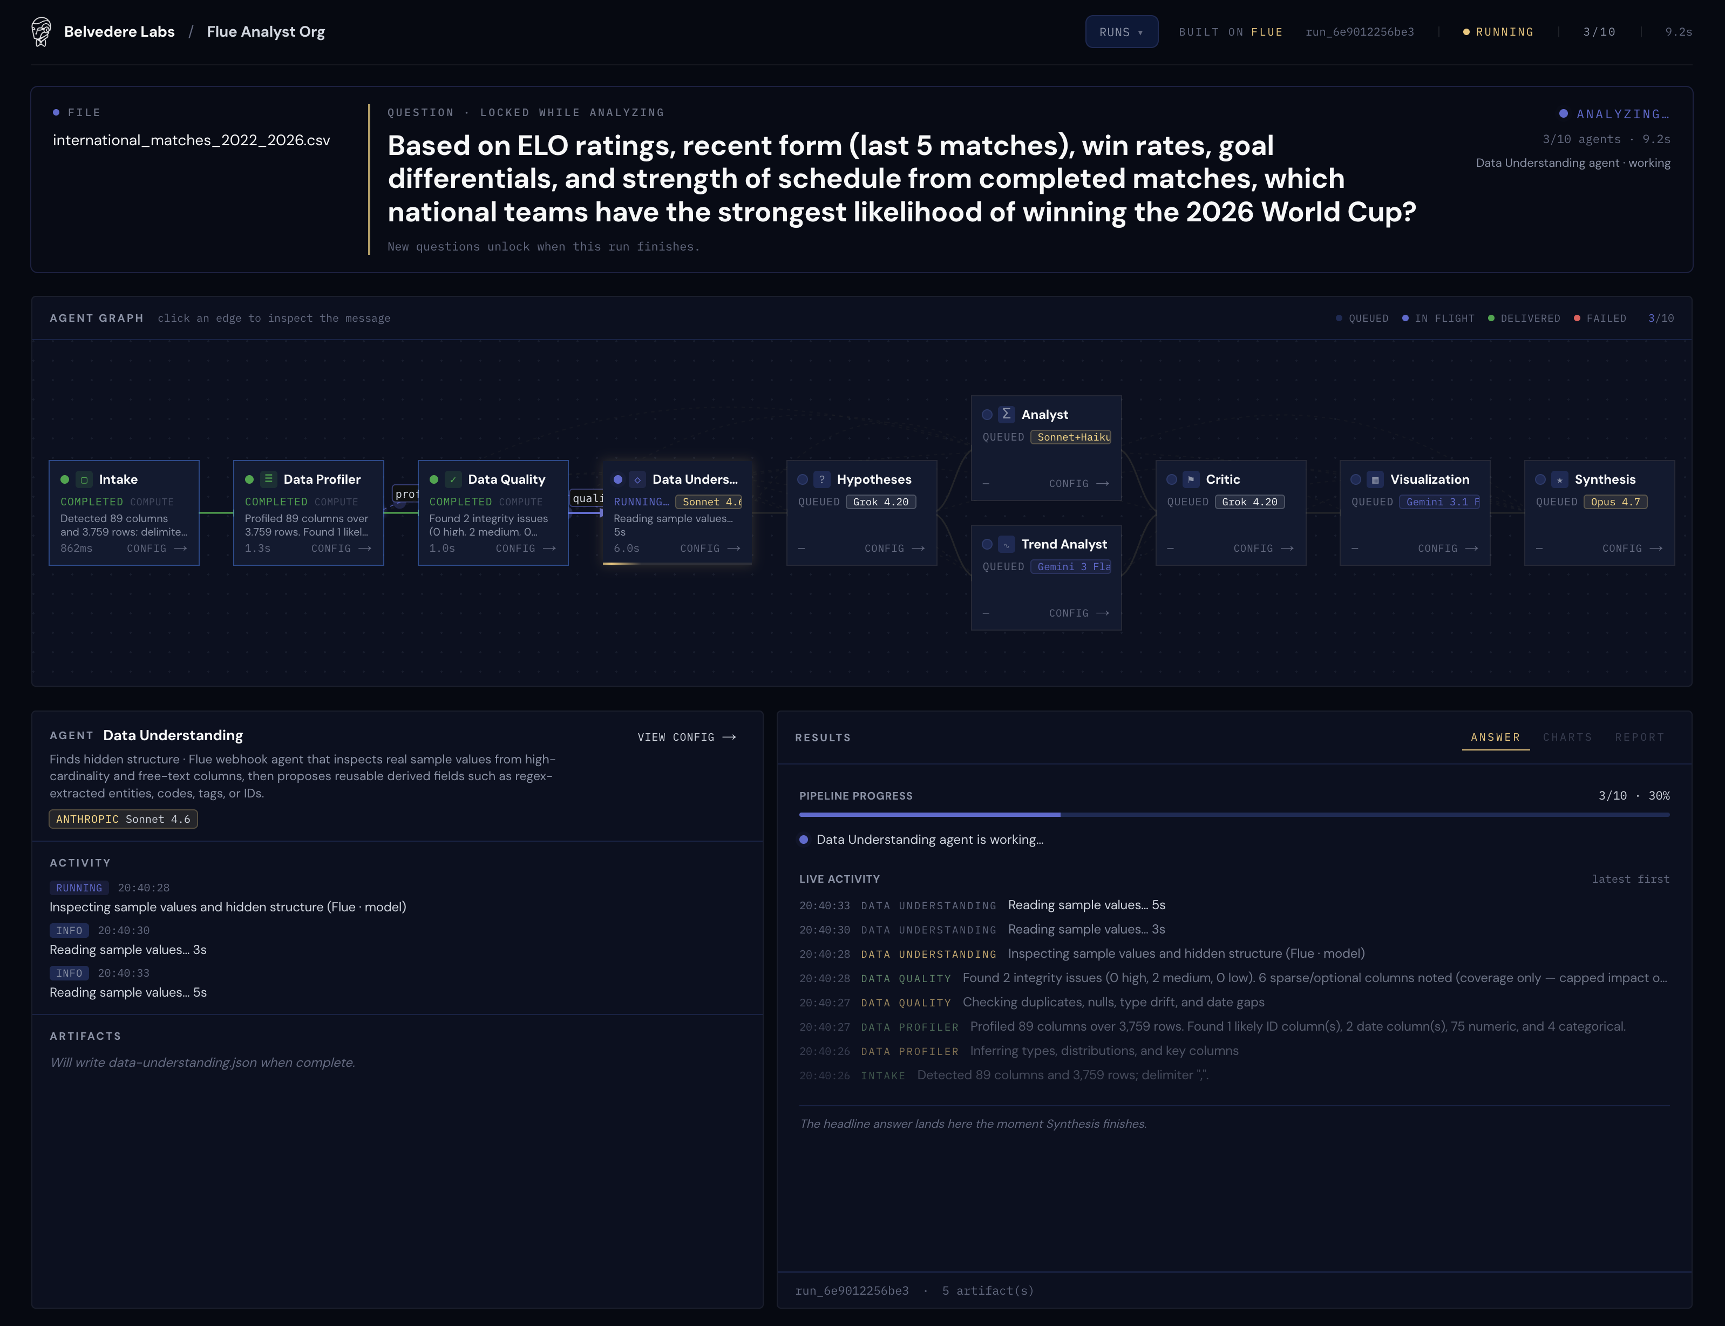Open CONFIG on the Trend Analyst node
The width and height of the screenshot is (1725, 1326).
1079,613
